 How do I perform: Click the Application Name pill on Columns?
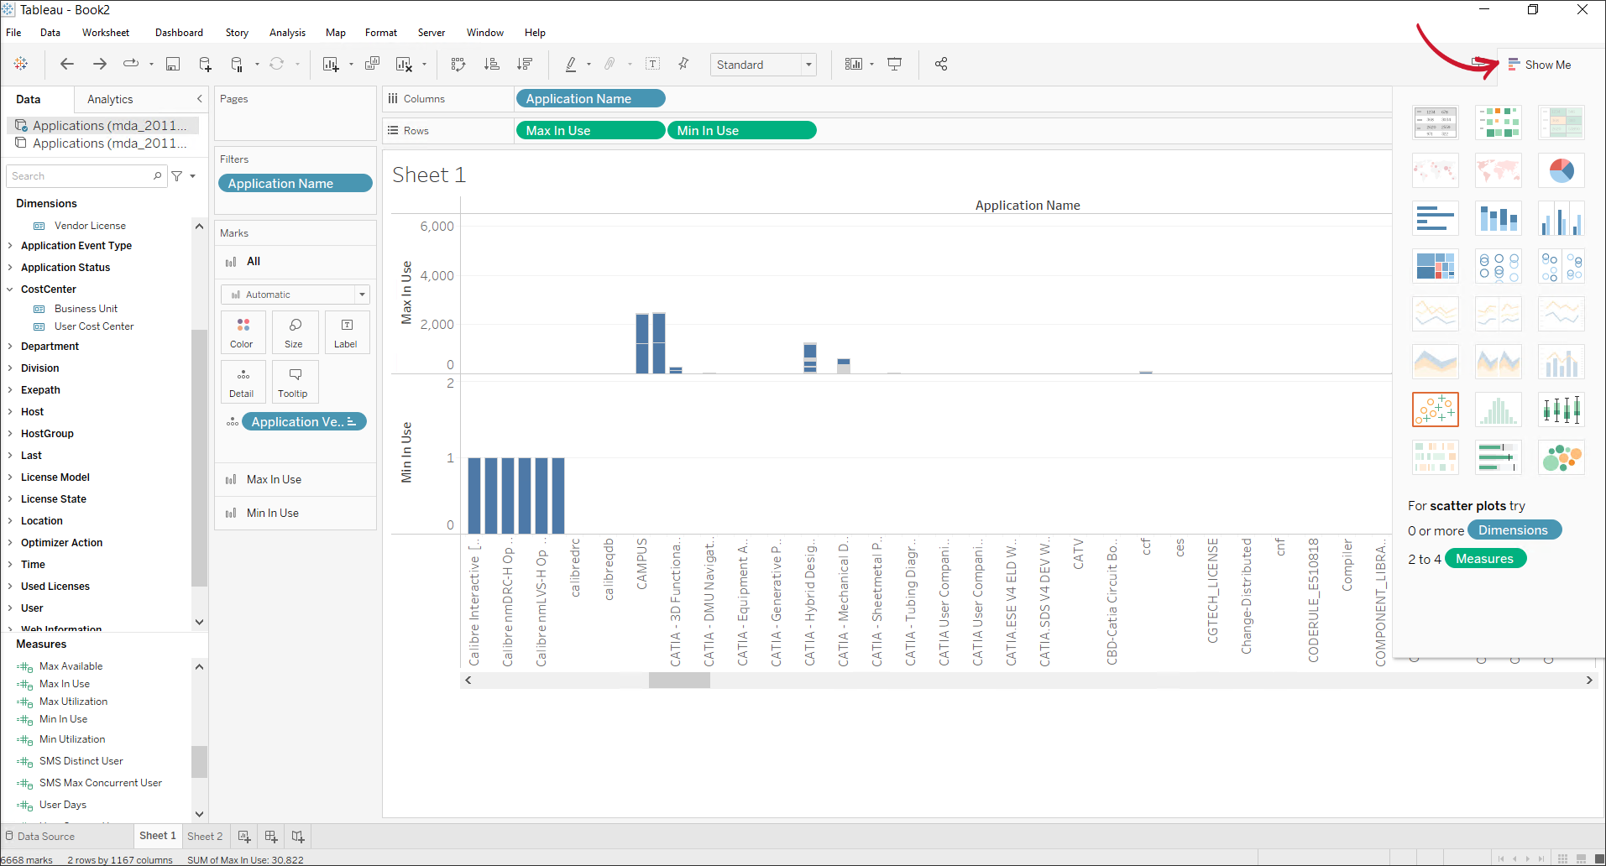pos(590,98)
